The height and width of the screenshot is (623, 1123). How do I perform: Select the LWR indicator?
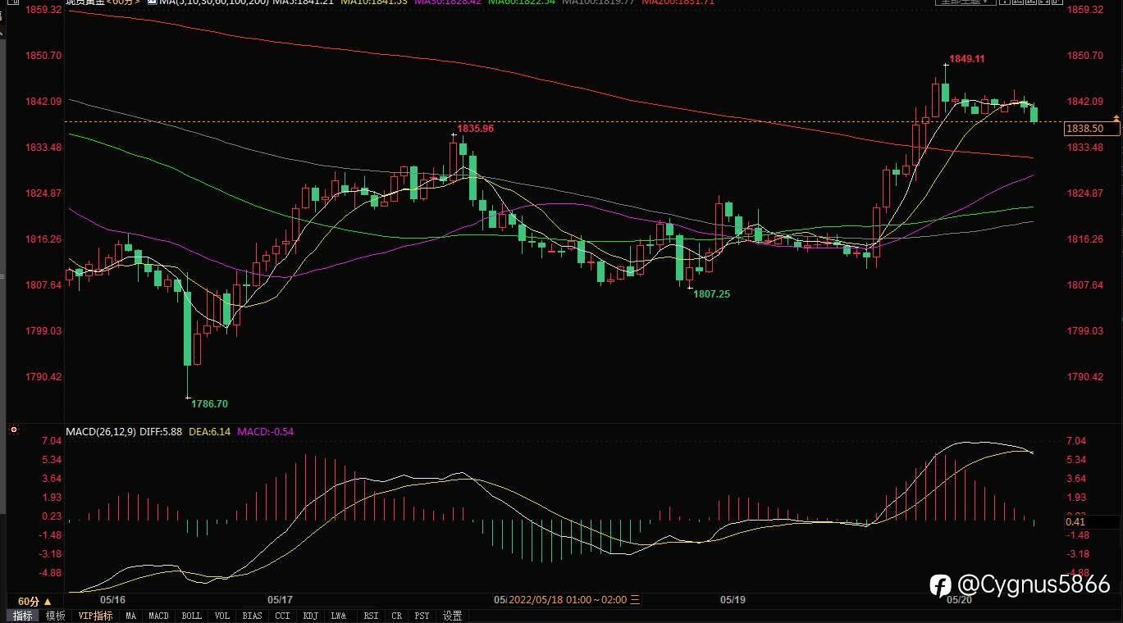pyautogui.click(x=339, y=616)
